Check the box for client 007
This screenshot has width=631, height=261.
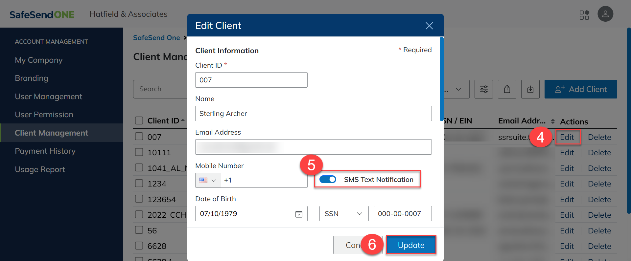[139, 137]
